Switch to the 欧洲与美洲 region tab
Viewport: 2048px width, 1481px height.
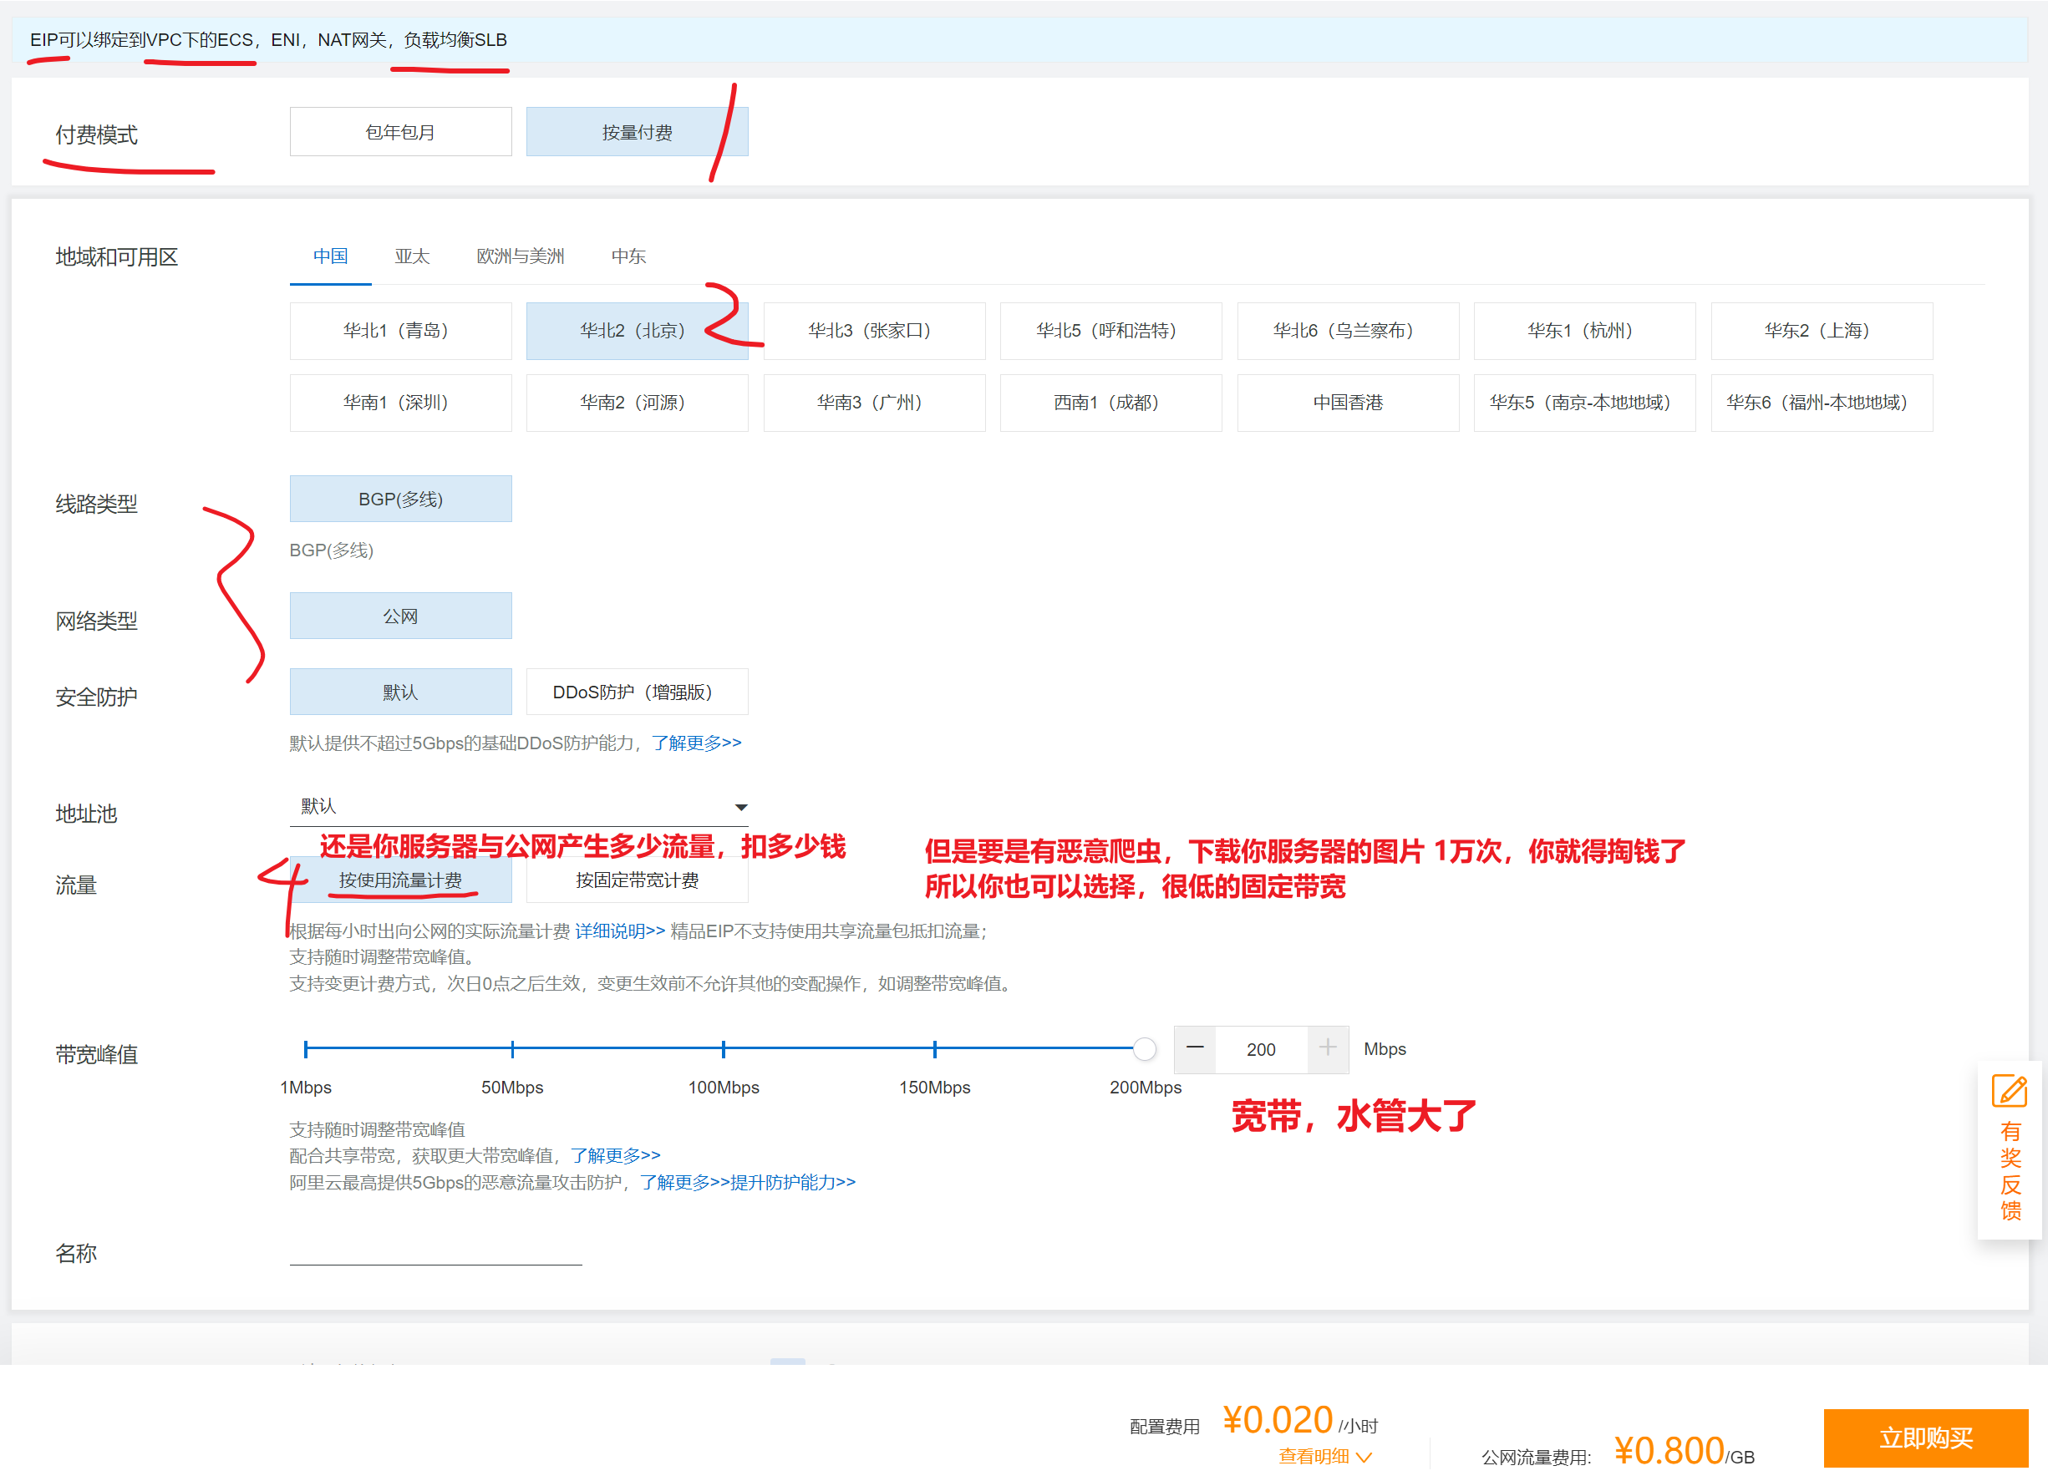(x=520, y=256)
